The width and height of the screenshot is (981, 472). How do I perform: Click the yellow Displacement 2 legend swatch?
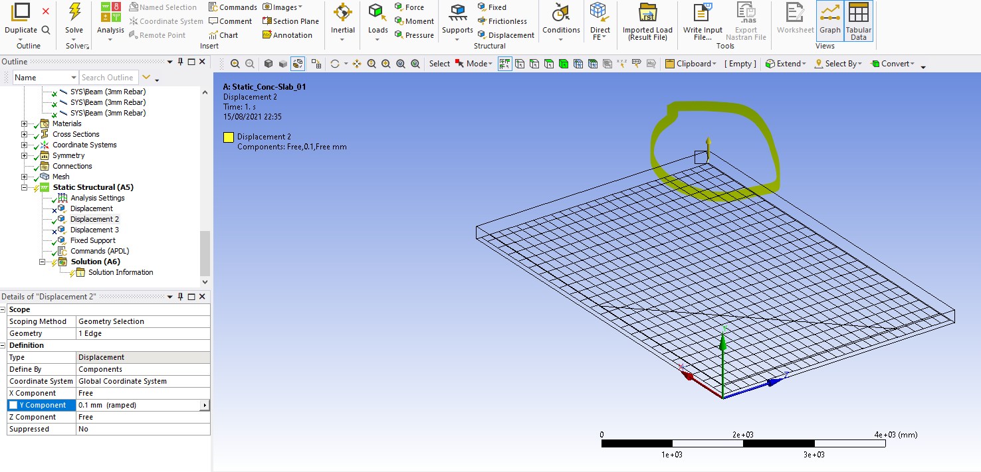pos(229,137)
